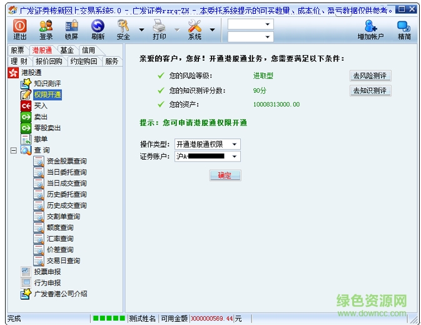Open 当日委托查询
Viewport: 421px width, 325px height.
[66, 172]
